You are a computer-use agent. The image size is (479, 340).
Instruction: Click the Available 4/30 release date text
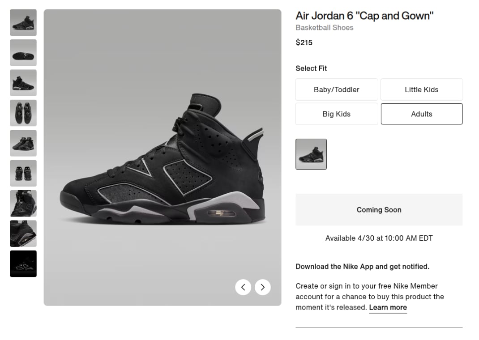(379, 238)
